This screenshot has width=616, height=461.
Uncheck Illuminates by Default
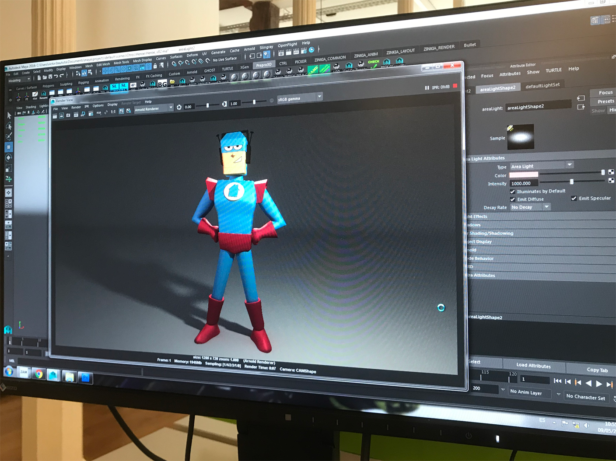[x=513, y=192]
